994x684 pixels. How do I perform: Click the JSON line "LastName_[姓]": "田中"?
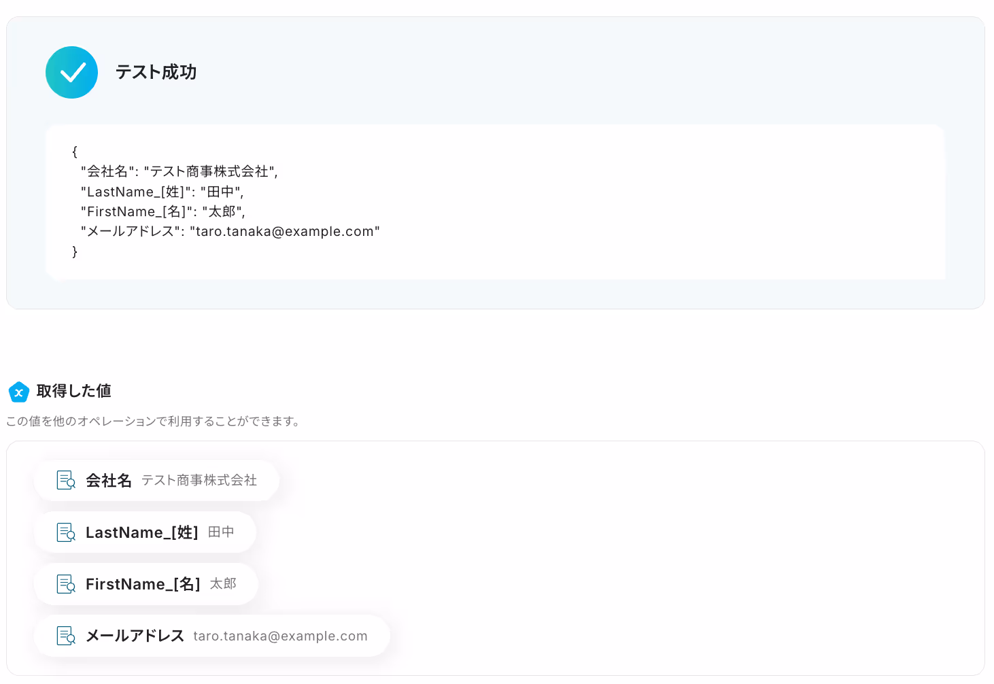pyautogui.click(x=162, y=192)
